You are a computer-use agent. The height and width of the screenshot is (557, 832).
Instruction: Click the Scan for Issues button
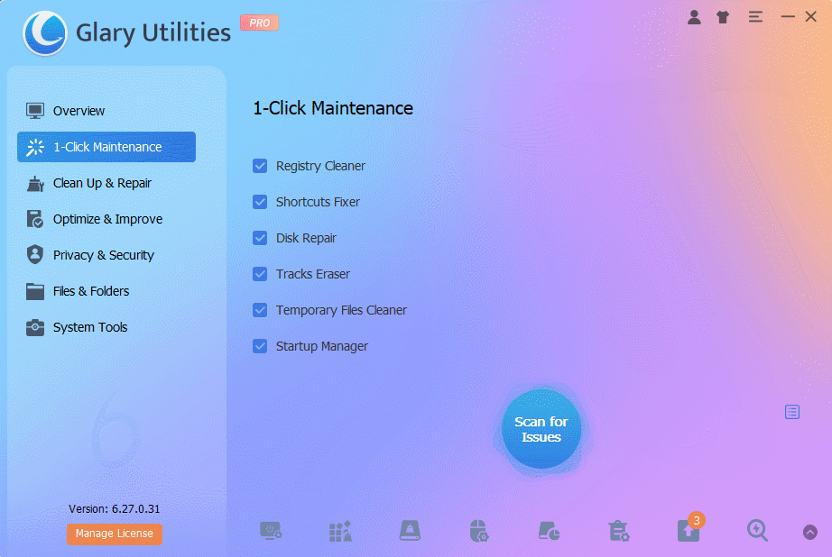(x=541, y=429)
